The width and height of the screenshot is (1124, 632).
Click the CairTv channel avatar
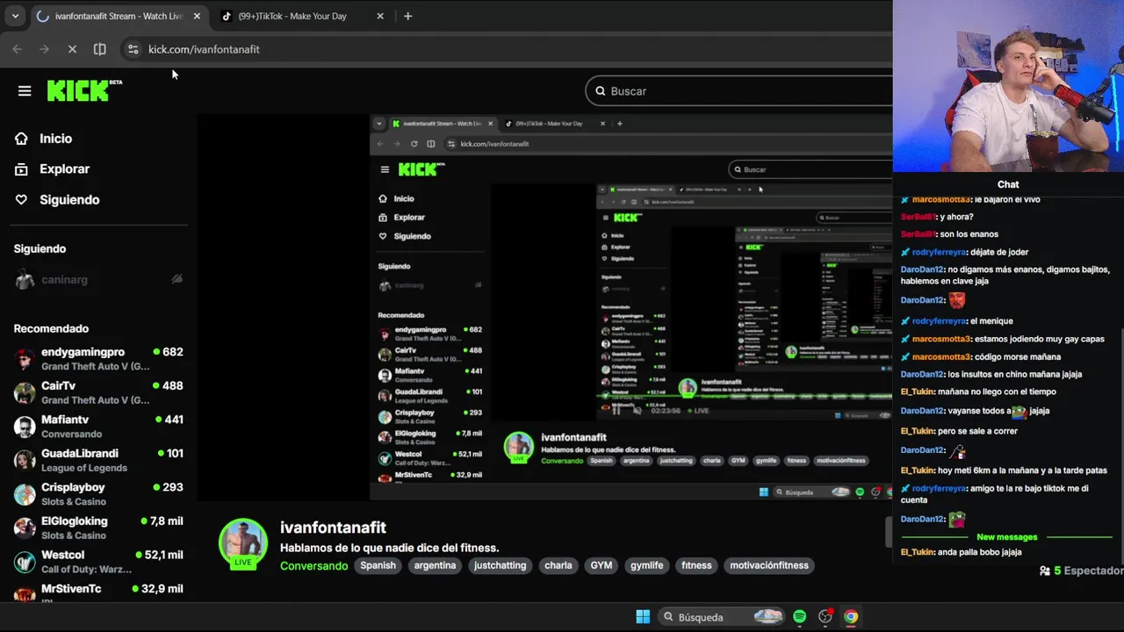click(25, 392)
